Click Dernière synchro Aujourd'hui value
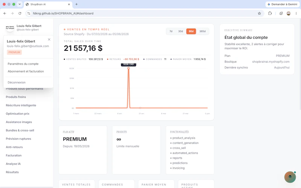 point(281,68)
